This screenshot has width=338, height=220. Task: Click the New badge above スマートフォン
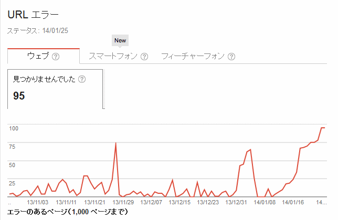tap(120, 40)
